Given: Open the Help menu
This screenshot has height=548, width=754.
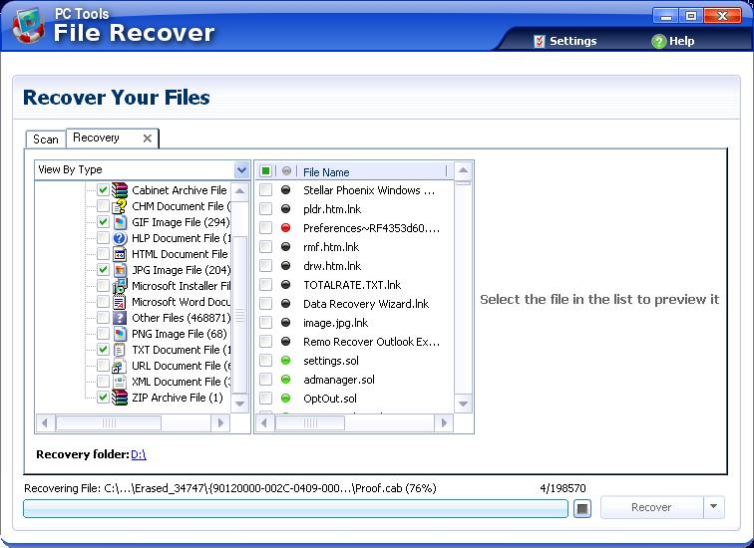Looking at the screenshot, I should tap(673, 41).
